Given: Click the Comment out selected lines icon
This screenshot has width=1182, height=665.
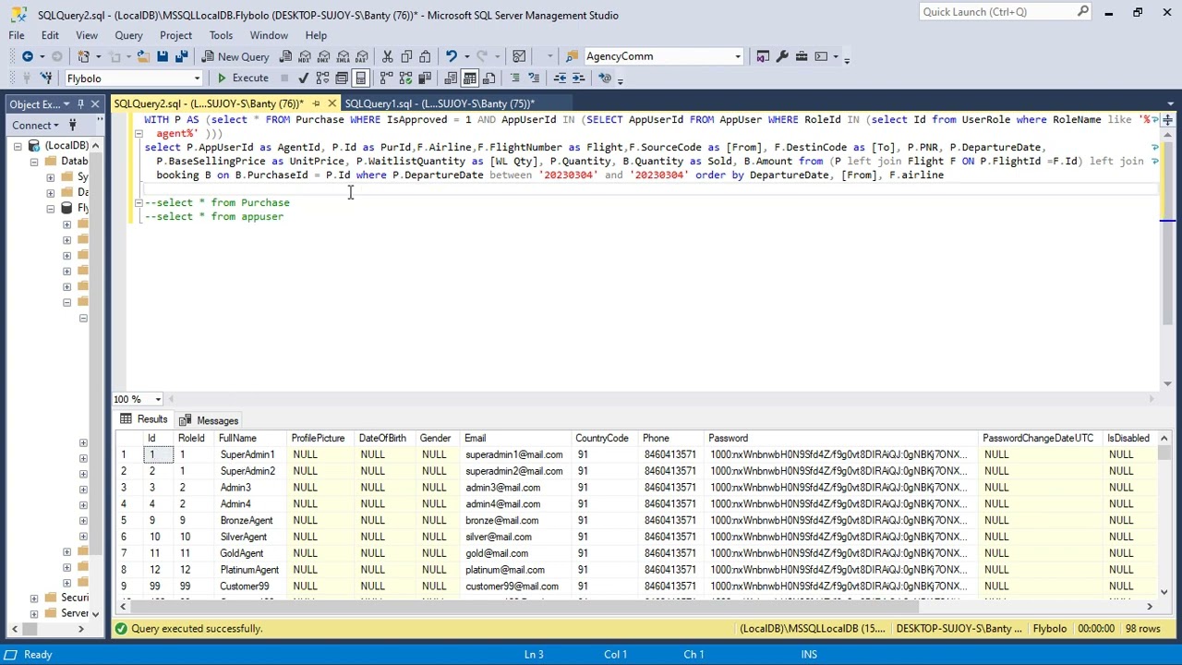Looking at the screenshot, I should click(x=514, y=79).
